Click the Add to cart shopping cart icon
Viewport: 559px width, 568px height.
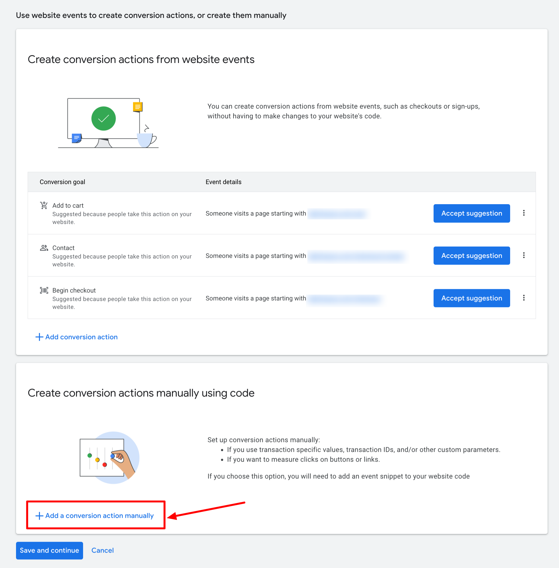coord(44,205)
